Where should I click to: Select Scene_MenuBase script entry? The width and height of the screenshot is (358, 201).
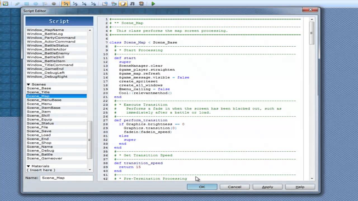point(56,100)
